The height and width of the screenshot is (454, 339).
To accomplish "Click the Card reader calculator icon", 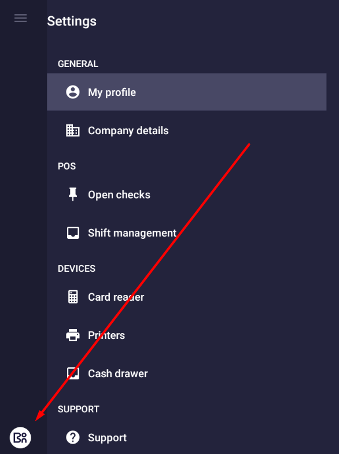I will (x=73, y=297).
